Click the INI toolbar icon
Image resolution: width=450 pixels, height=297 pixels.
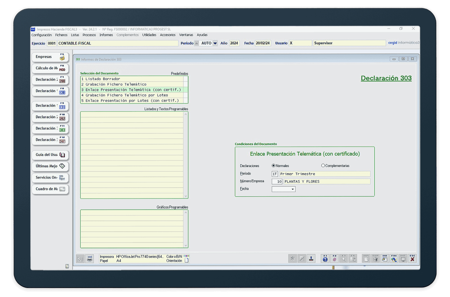click(385, 259)
